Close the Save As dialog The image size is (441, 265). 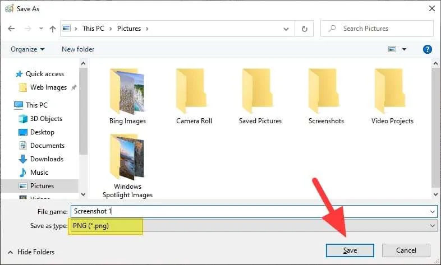click(x=432, y=9)
